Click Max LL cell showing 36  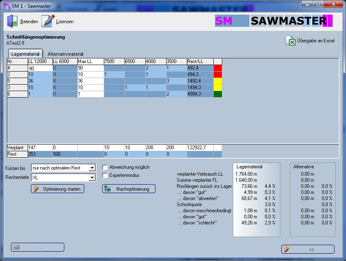pos(90,81)
